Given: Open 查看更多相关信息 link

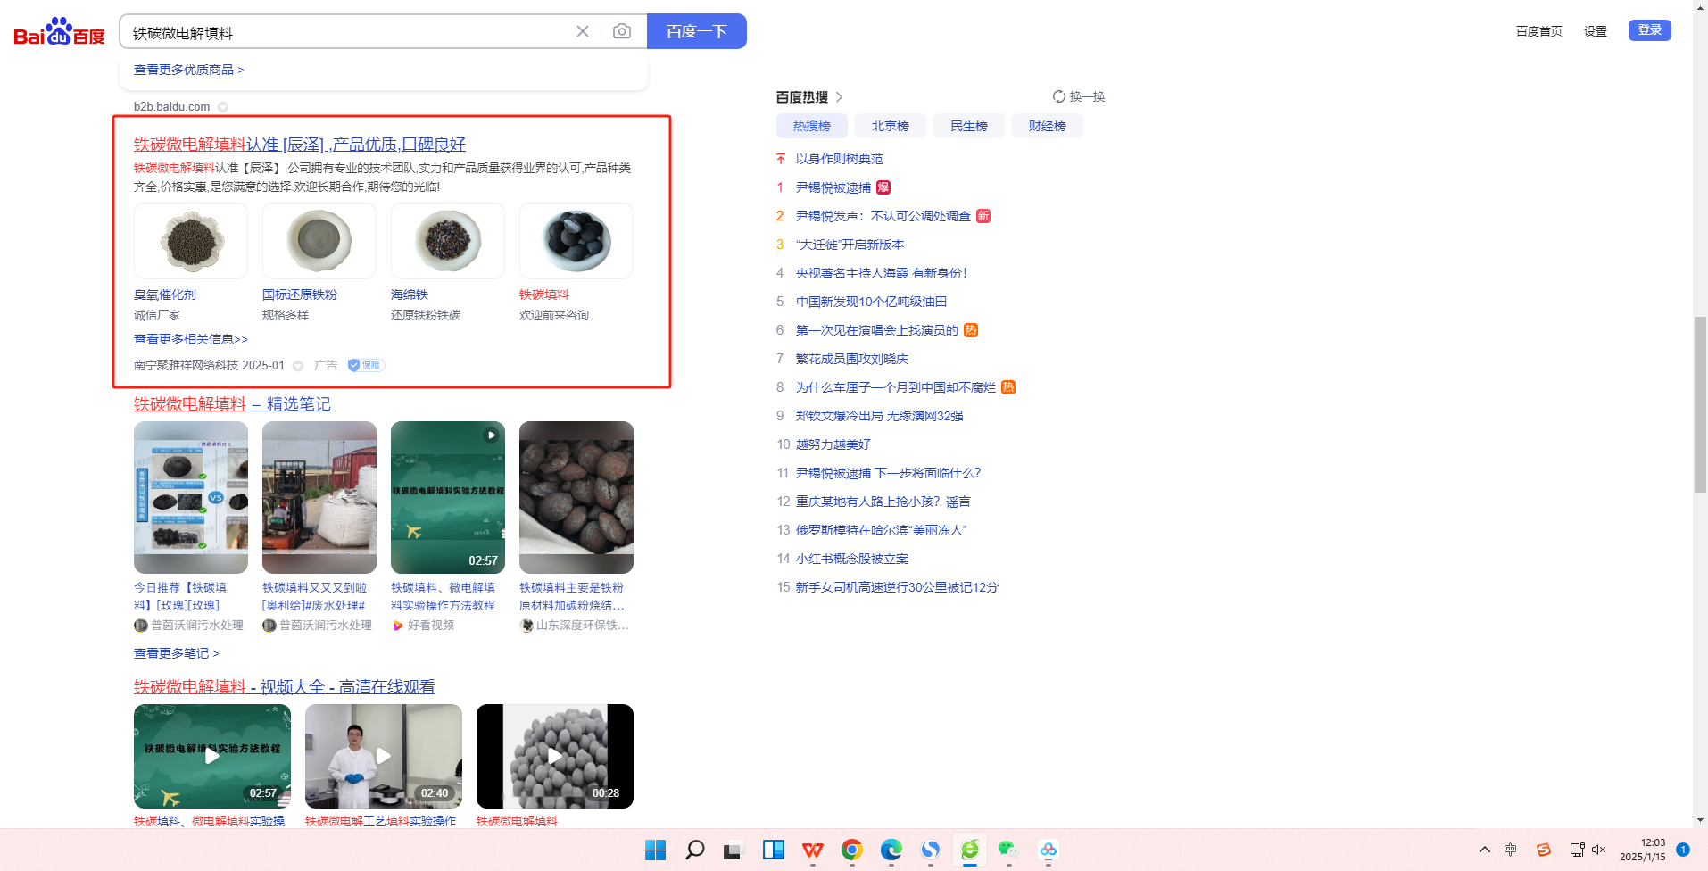Looking at the screenshot, I should [x=191, y=339].
